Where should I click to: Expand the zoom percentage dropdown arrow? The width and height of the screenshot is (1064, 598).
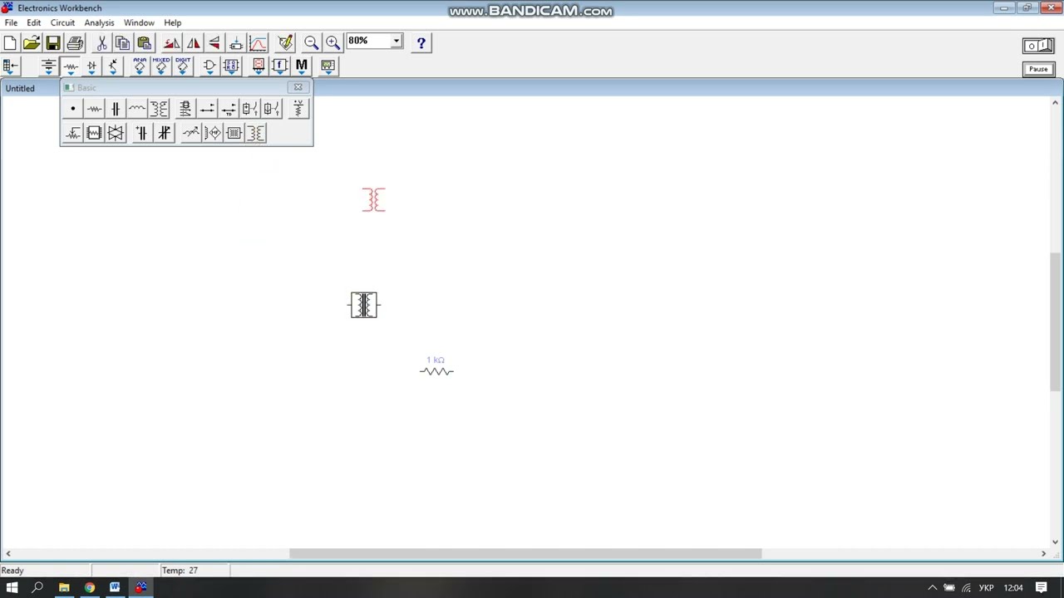click(x=397, y=41)
